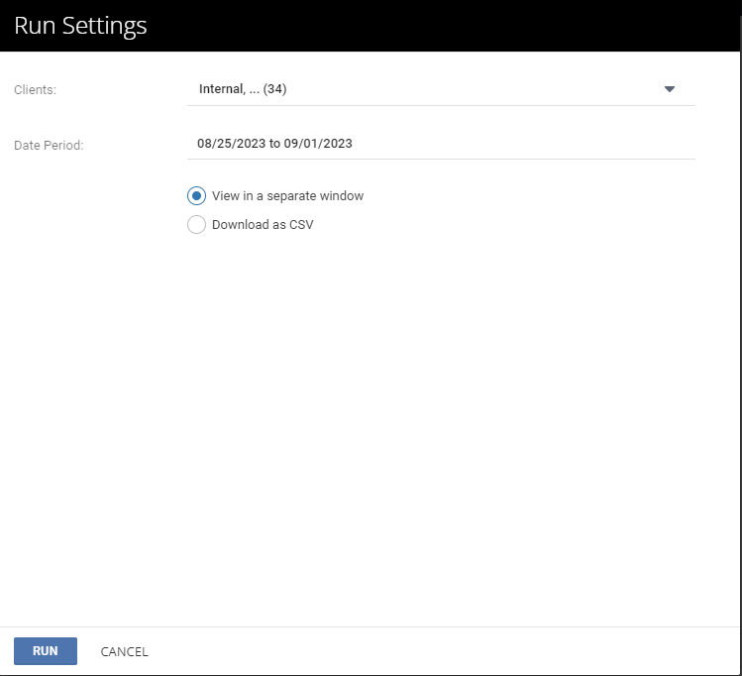Click the start date 08/25/2023

click(232, 144)
